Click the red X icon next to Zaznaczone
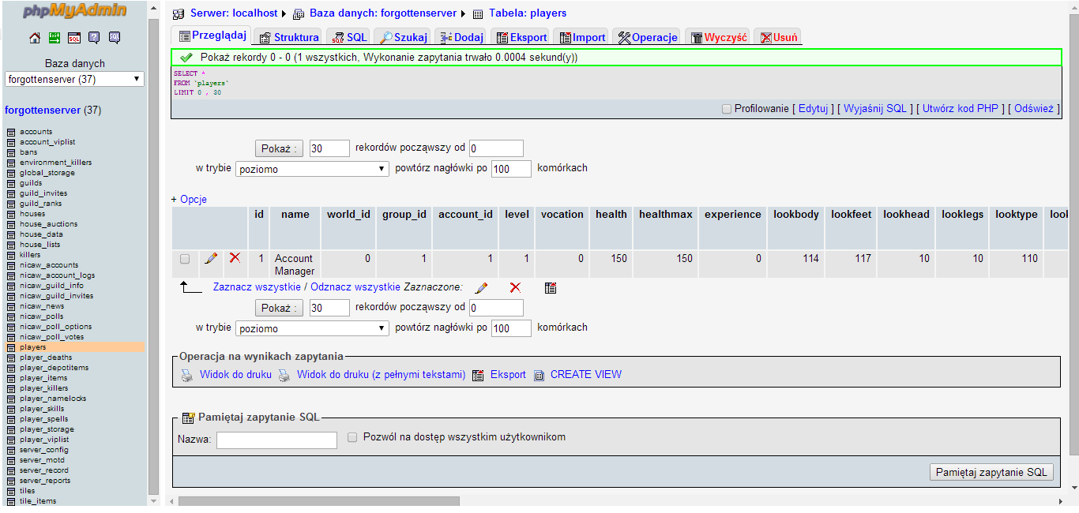 click(x=515, y=288)
